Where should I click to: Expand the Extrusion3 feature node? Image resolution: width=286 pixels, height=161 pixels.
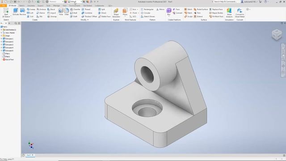pos(1,45)
